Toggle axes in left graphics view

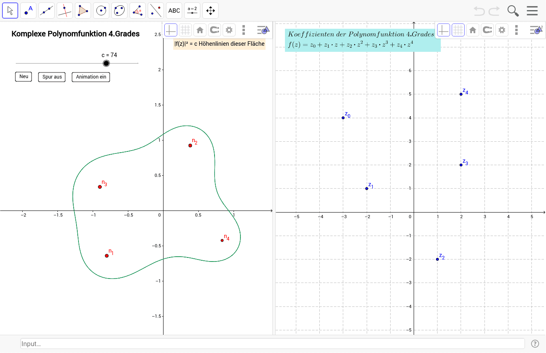pos(170,30)
